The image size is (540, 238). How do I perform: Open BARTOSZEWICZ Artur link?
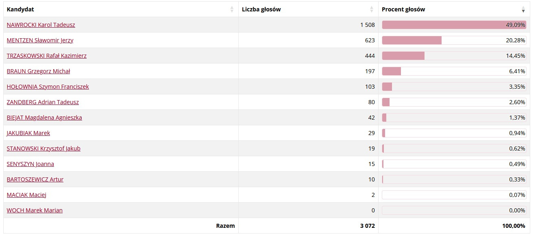(35, 179)
